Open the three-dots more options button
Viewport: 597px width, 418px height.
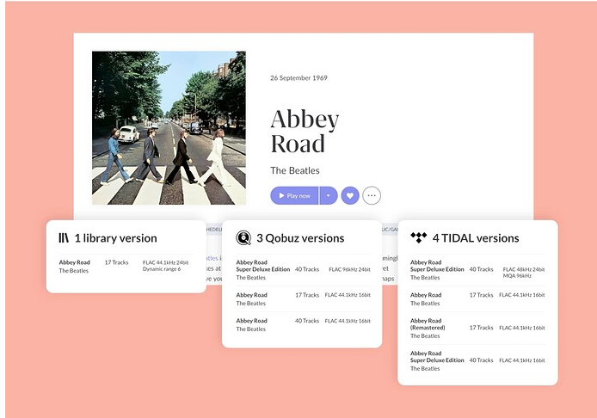pos(372,196)
